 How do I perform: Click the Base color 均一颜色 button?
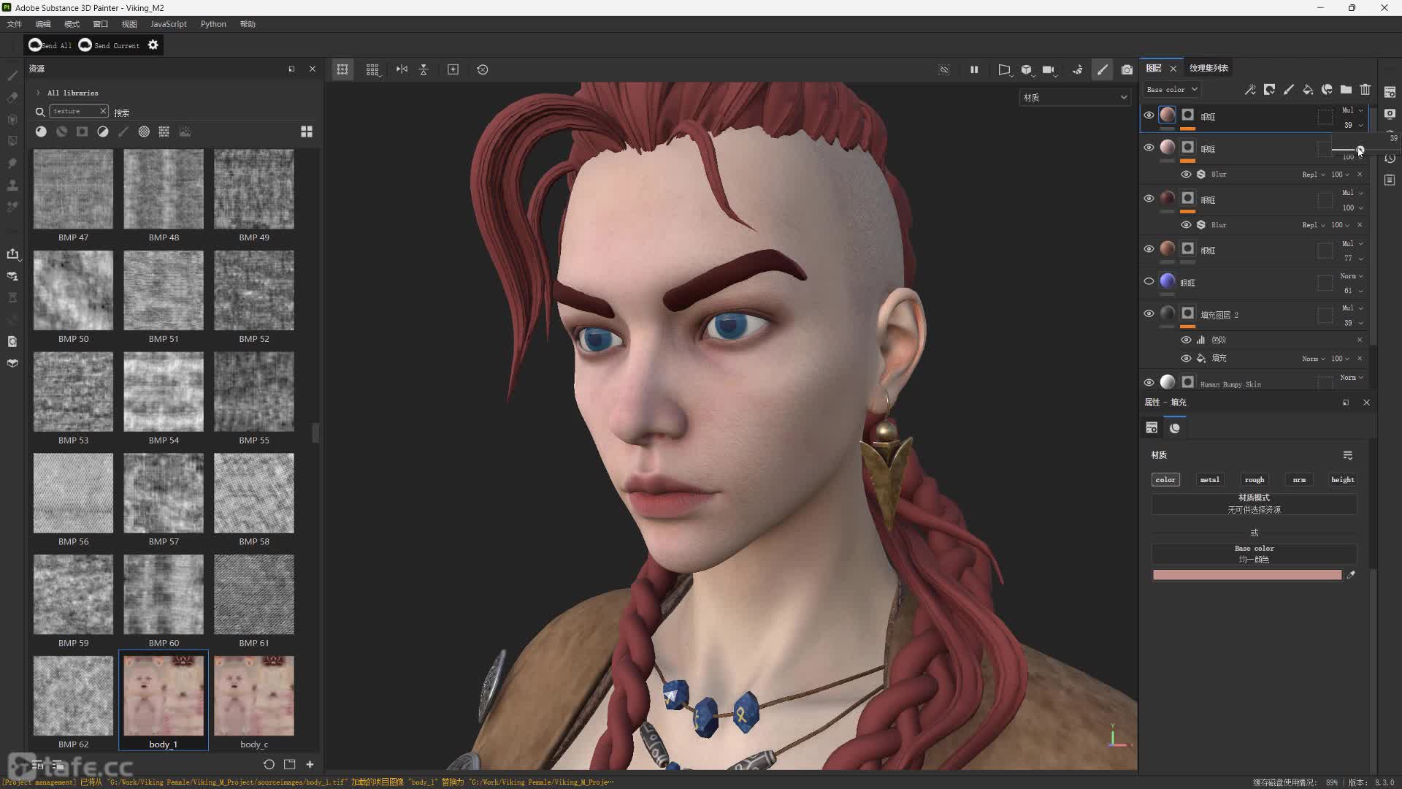[1254, 554]
